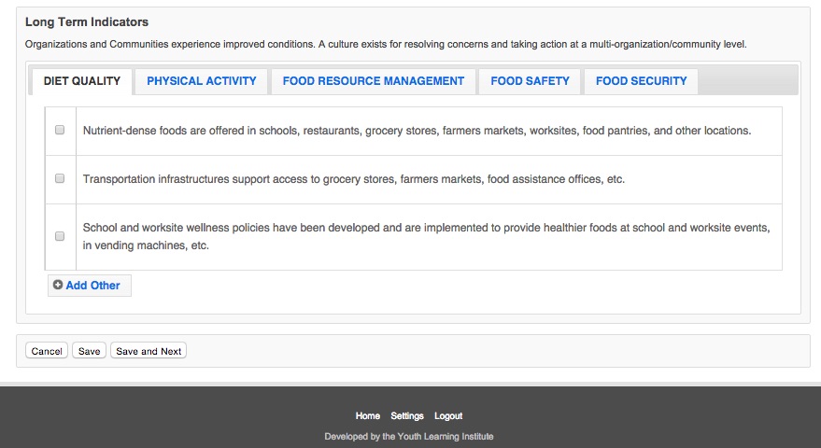Click the Transportation infrastructures indicator row
This screenshot has height=448, width=821.
pos(353,179)
